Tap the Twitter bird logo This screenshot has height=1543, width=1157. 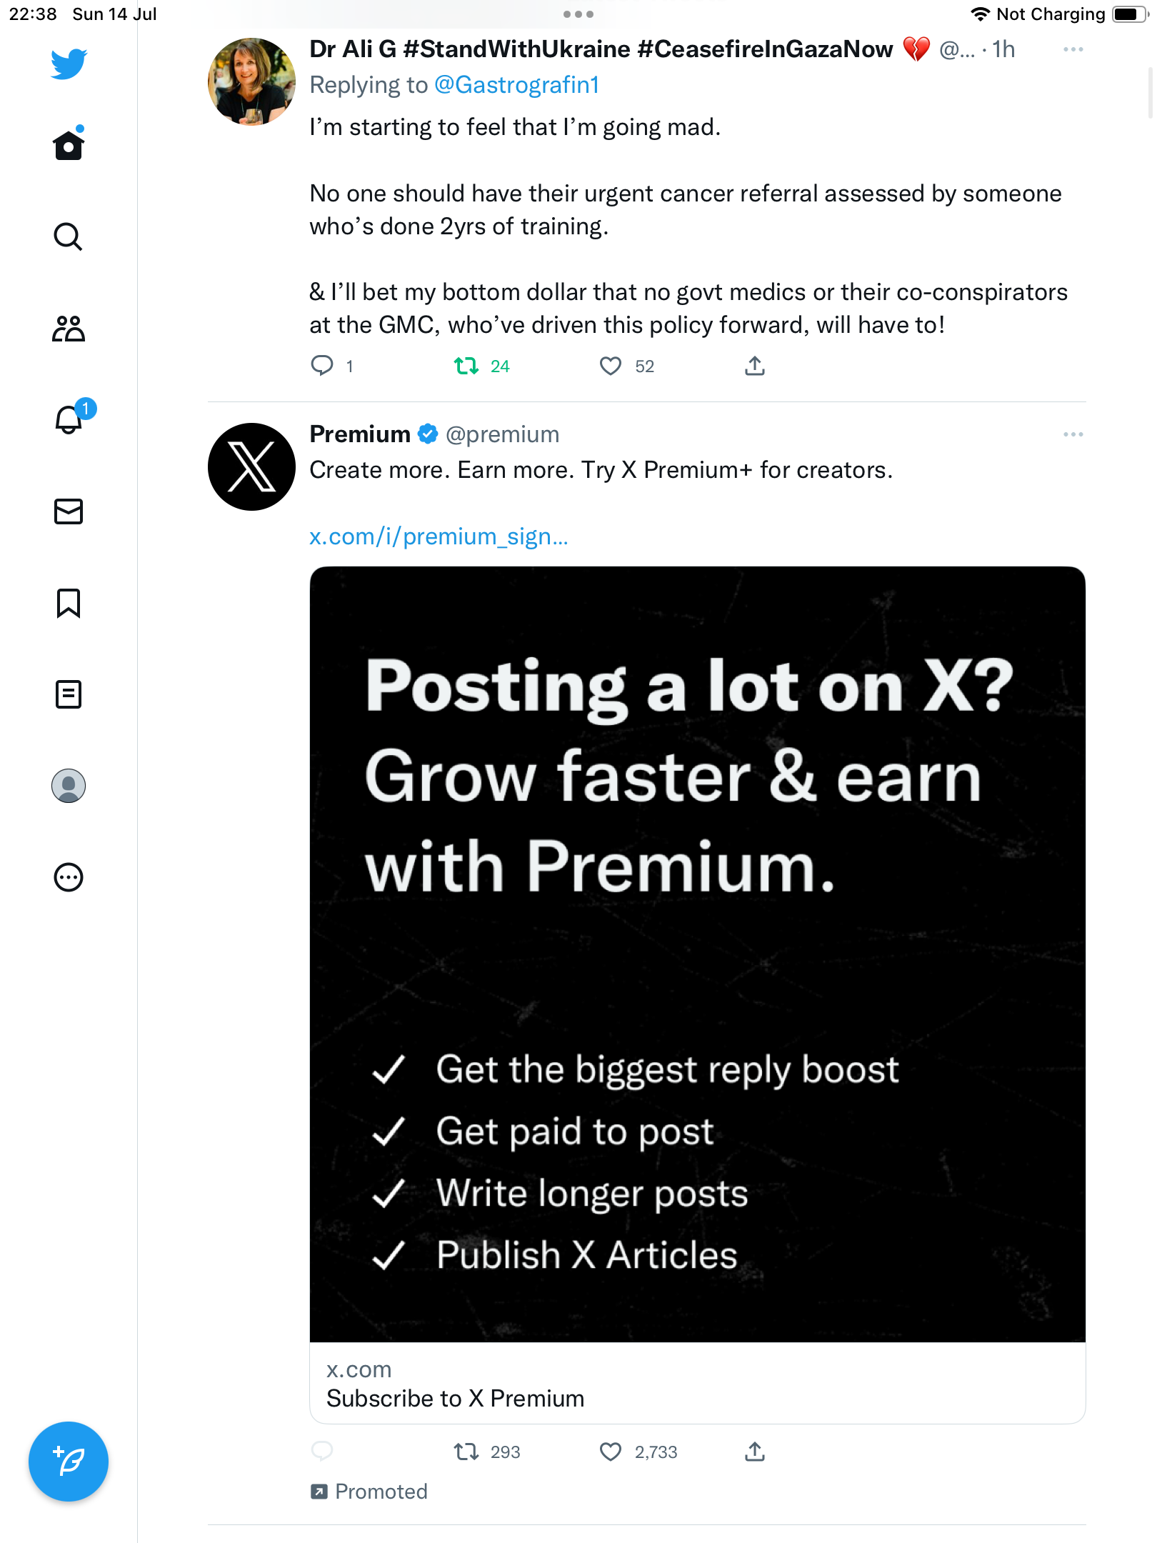69,64
